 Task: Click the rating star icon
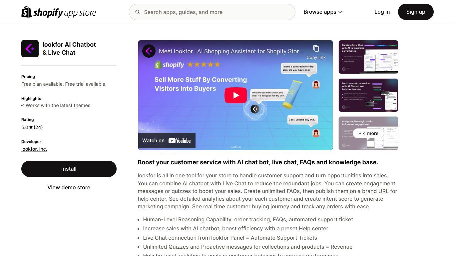point(31,127)
